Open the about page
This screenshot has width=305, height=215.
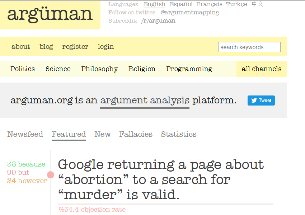tap(21, 47)
